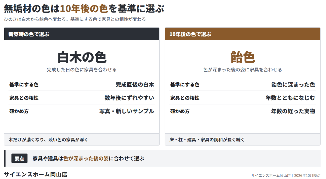Click the source note サイエンスホーム岡山店｜2026年10月時点
This screenshot has width=326, height=179.
point(286,175)
